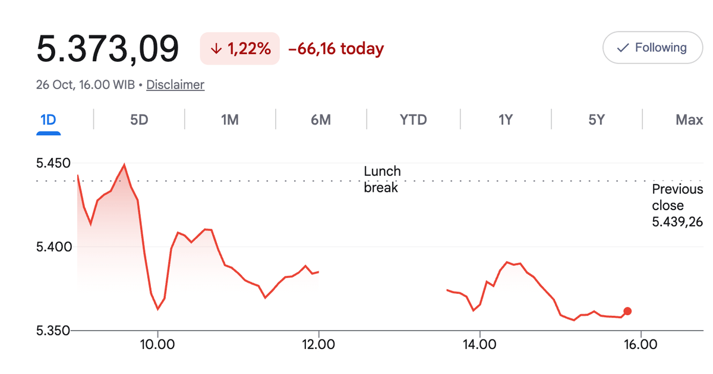The width and height of the screenshot is (713, 374).
Task: Open the Disclaimer link
Action: [175, 85]
